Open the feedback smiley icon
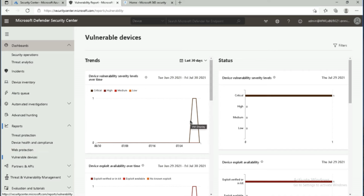 [300, 21]
